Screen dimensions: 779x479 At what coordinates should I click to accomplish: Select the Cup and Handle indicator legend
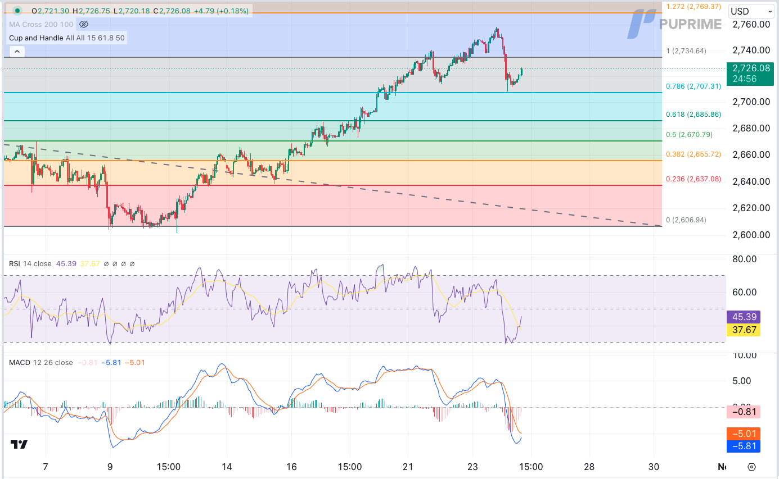pos(67,38)
